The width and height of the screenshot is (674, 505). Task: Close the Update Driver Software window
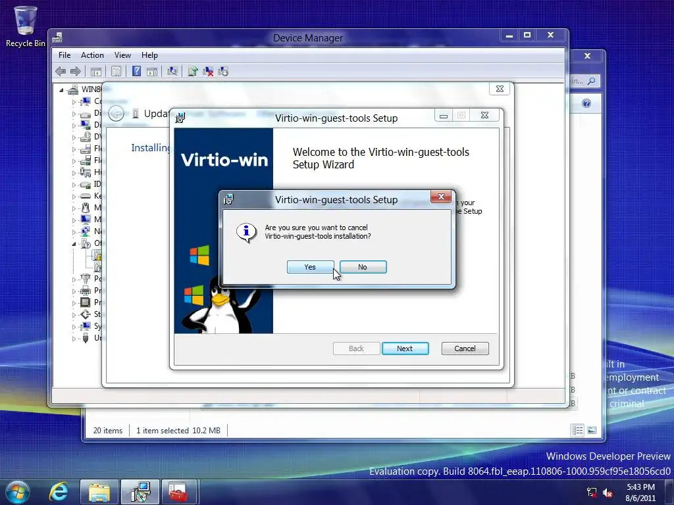500,89
